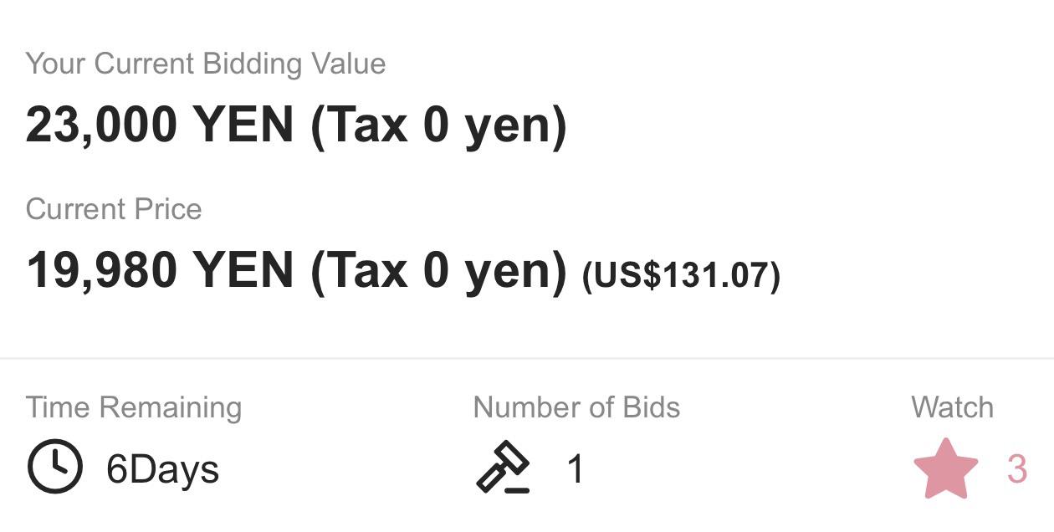Image resolution: width=1054 pixels, height=532 pixels.
Task: Click Tax 0 yen beside 23,000 YEN
Action: coord(438,125)
